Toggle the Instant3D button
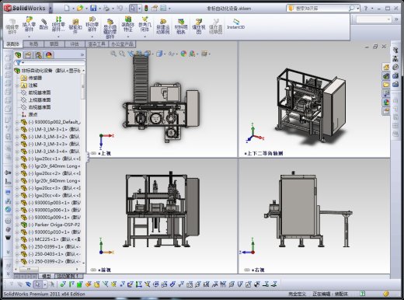This screenshot has width=404, height=300. click(x=235, y=23)
